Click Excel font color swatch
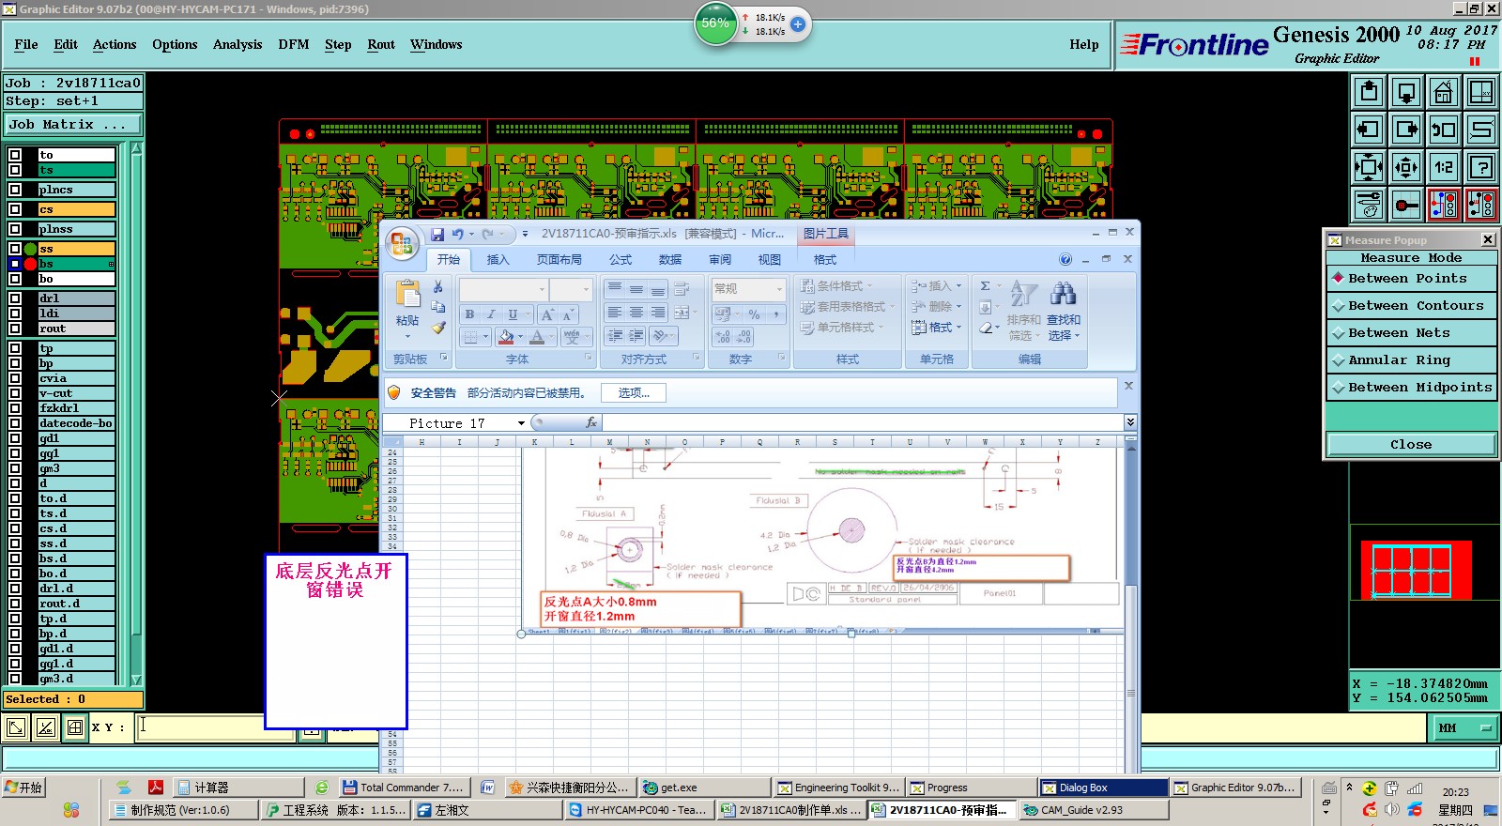Image resolution: width=1502 pixels, height=826 pixels. pos(537,336)
